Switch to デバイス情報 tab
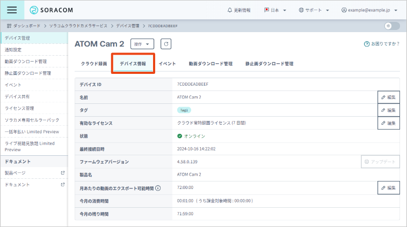Screen dimensions: 407x227 pyautogui.click(x=133, y=64)
